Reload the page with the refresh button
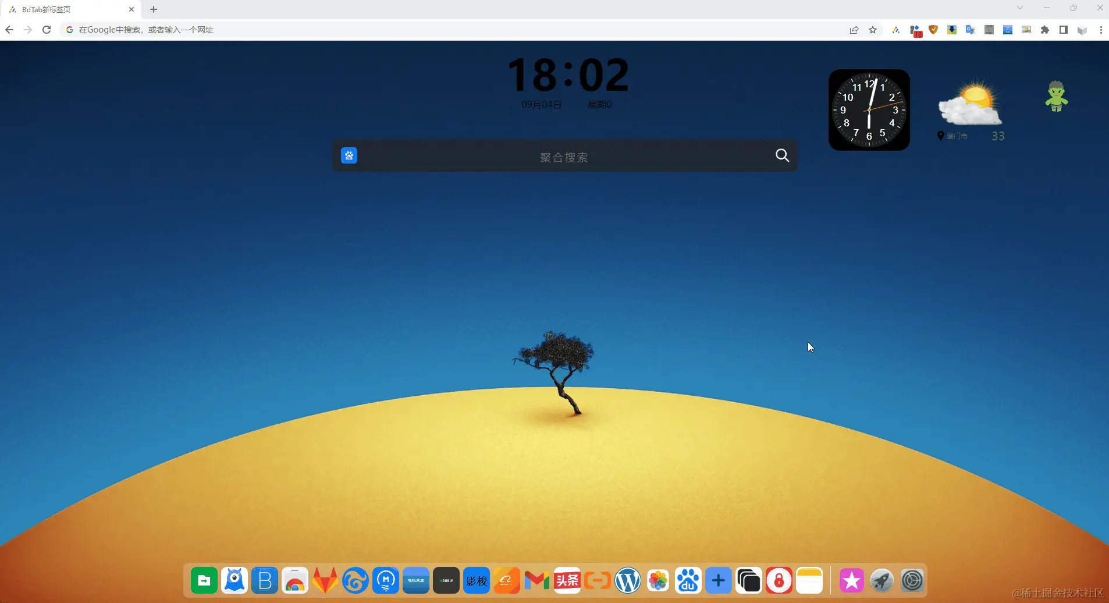Screen dimensions: 1109x603 [x=47, y=30]
